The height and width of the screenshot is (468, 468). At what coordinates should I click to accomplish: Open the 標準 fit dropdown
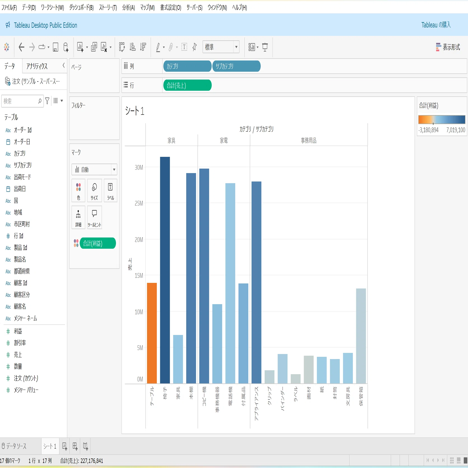221,47
